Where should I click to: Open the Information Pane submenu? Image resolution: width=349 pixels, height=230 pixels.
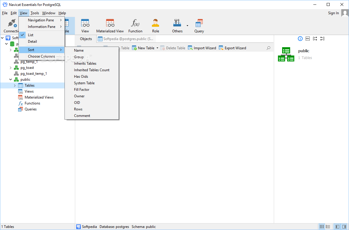[42, 27]
